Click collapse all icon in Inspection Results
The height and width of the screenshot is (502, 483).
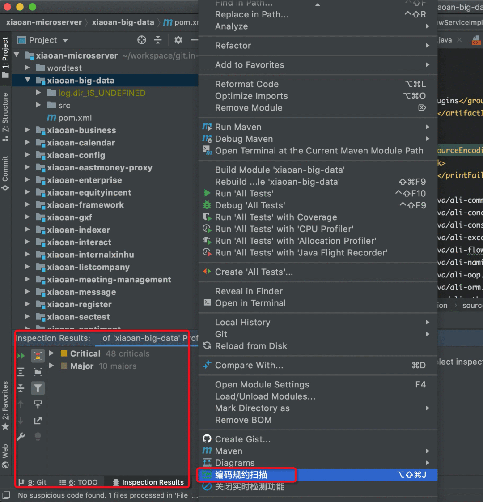[x=21, y=388]
